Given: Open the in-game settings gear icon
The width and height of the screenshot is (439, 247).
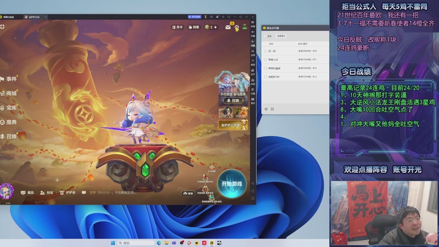Looking at the screenshot, I should tap(237, 27).
